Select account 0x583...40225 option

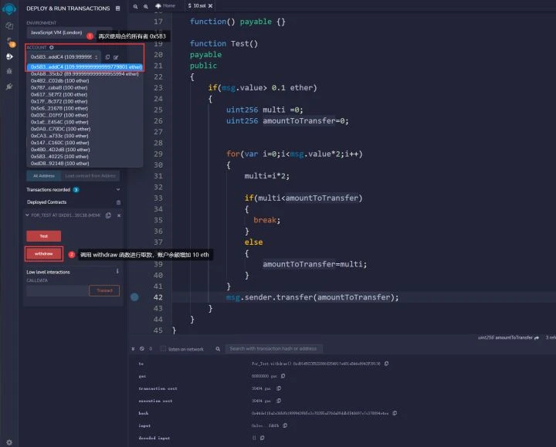(85, 157)
